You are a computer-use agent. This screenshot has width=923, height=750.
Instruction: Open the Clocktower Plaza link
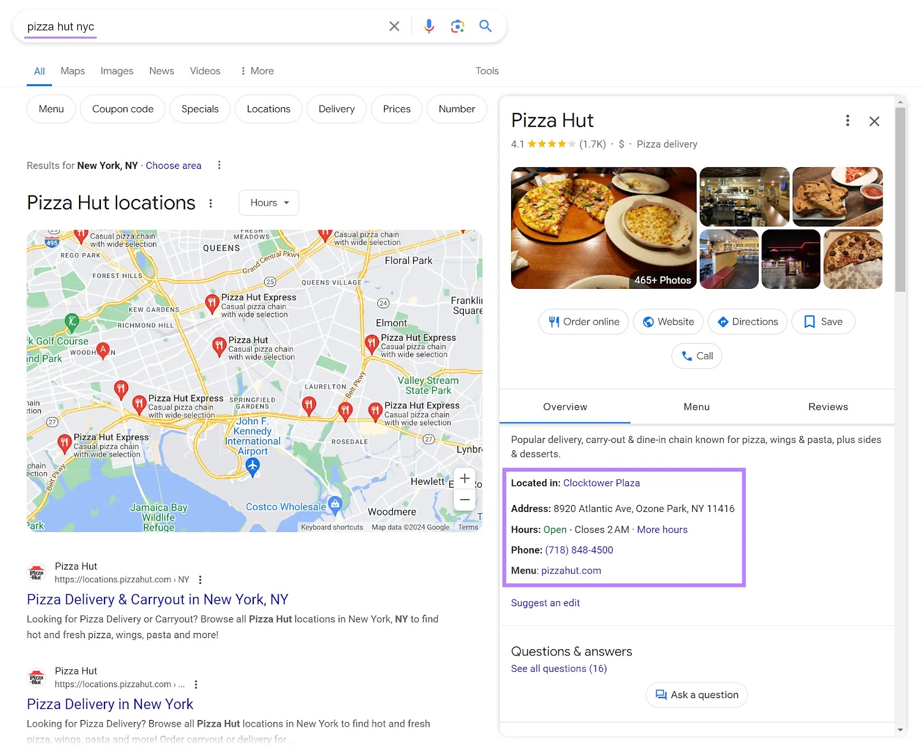(x=602, y=483)
